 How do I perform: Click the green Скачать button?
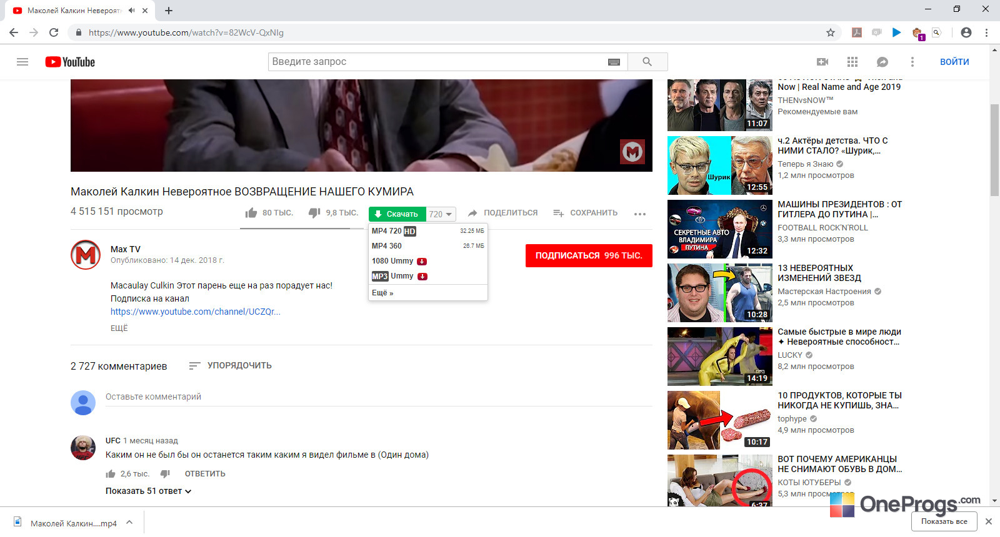coord(397,214)
